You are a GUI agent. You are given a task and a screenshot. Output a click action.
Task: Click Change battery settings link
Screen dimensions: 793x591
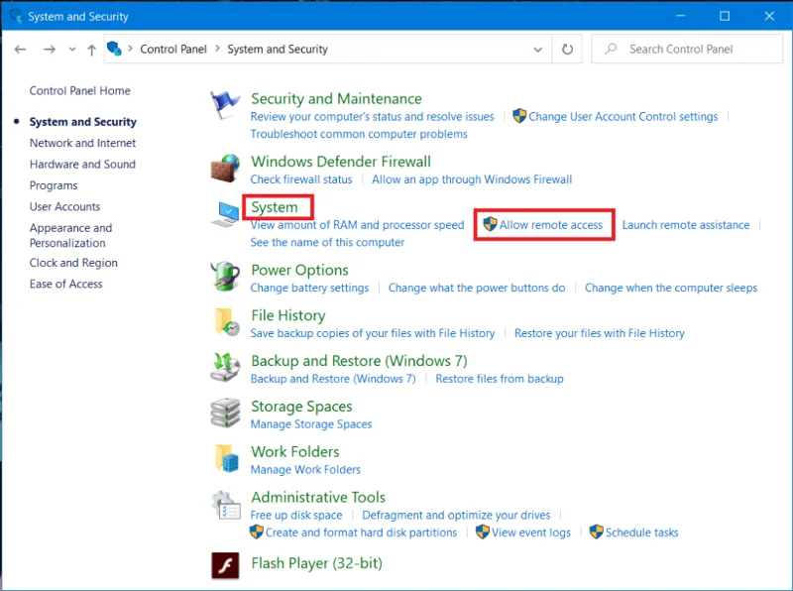click(309, 288)
